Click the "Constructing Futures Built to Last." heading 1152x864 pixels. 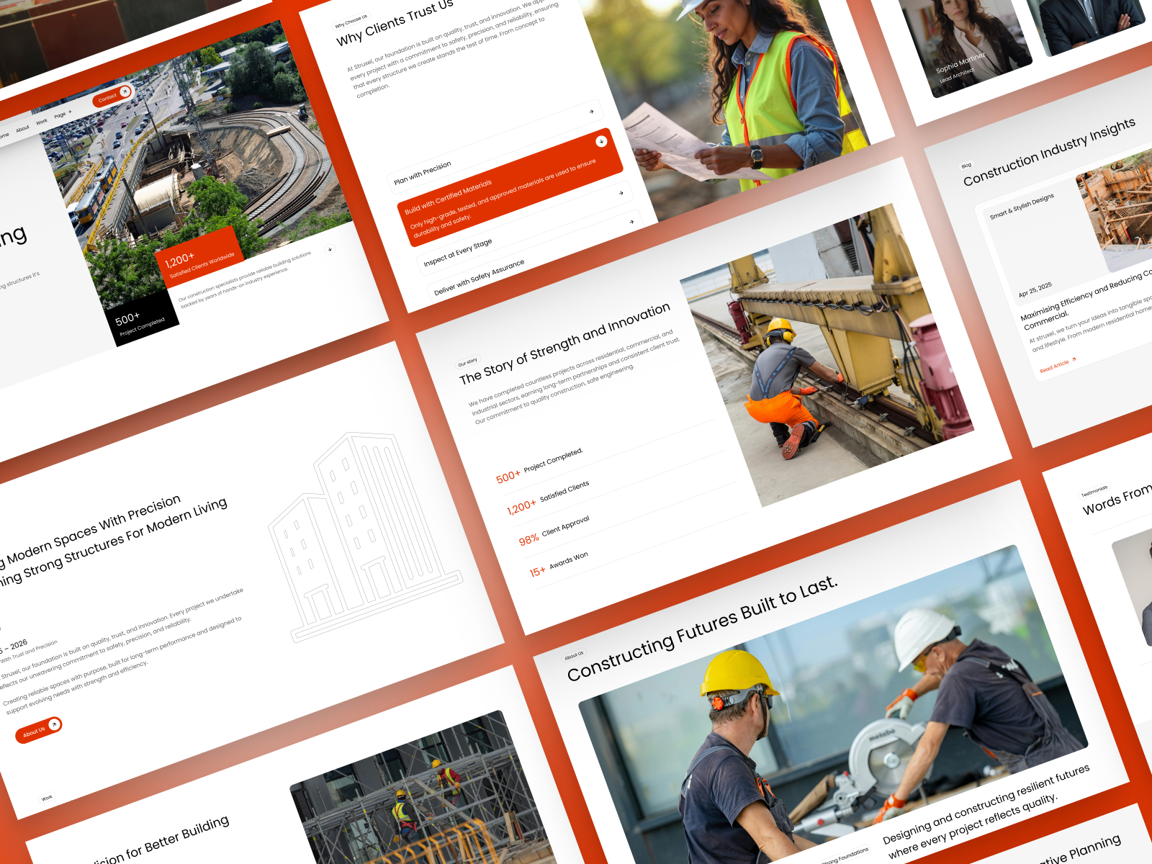703,629
